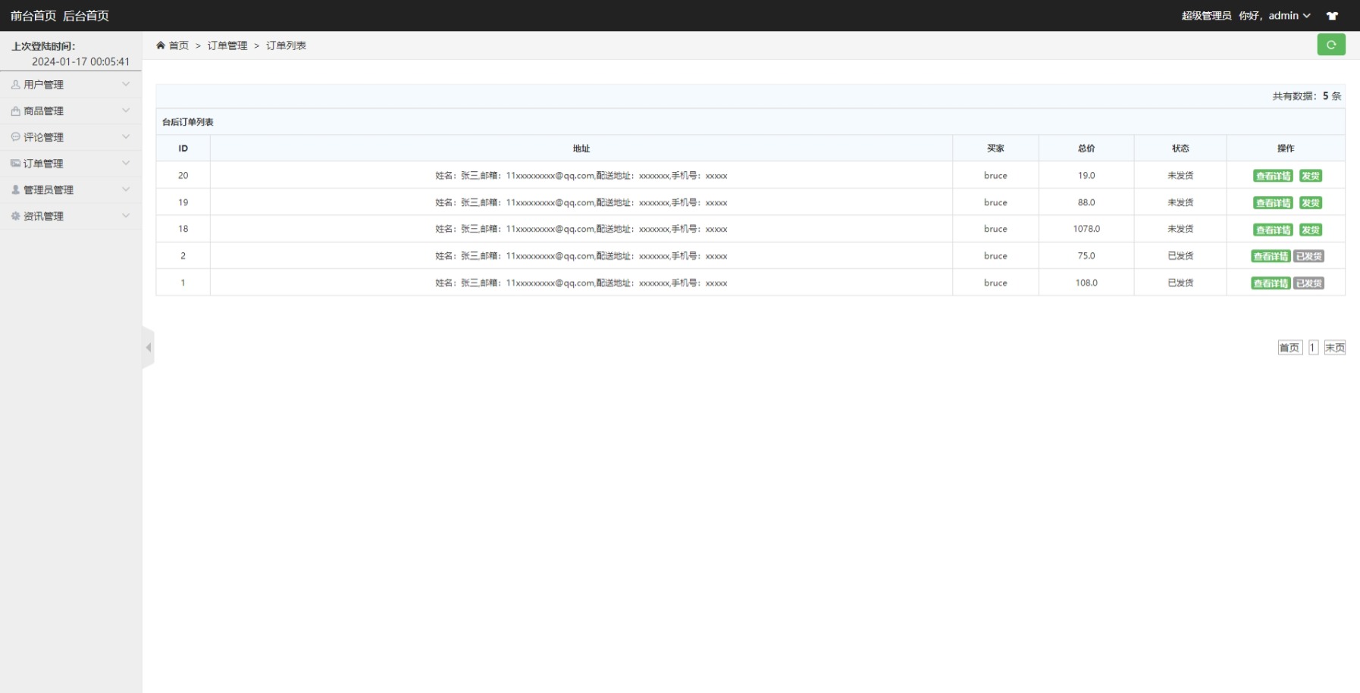Ship order ID 20 with 发货
Image resolution: width=1360 pixels, height=693 pixels.
[x=1311, y=176]
